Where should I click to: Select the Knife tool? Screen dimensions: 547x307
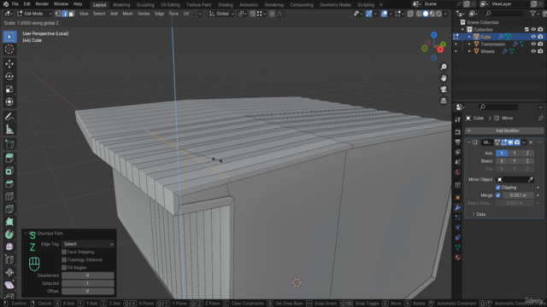(x=9, y=209)
